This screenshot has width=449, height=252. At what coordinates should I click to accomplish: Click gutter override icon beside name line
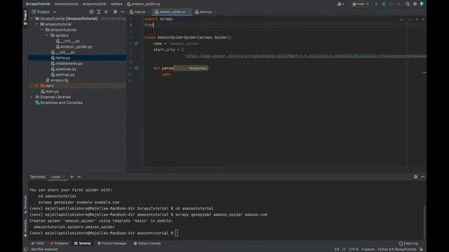[x=137, y=43]
